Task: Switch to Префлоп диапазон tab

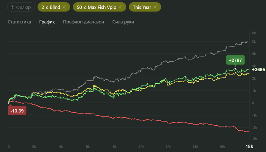Action: (x=84, y=22)
